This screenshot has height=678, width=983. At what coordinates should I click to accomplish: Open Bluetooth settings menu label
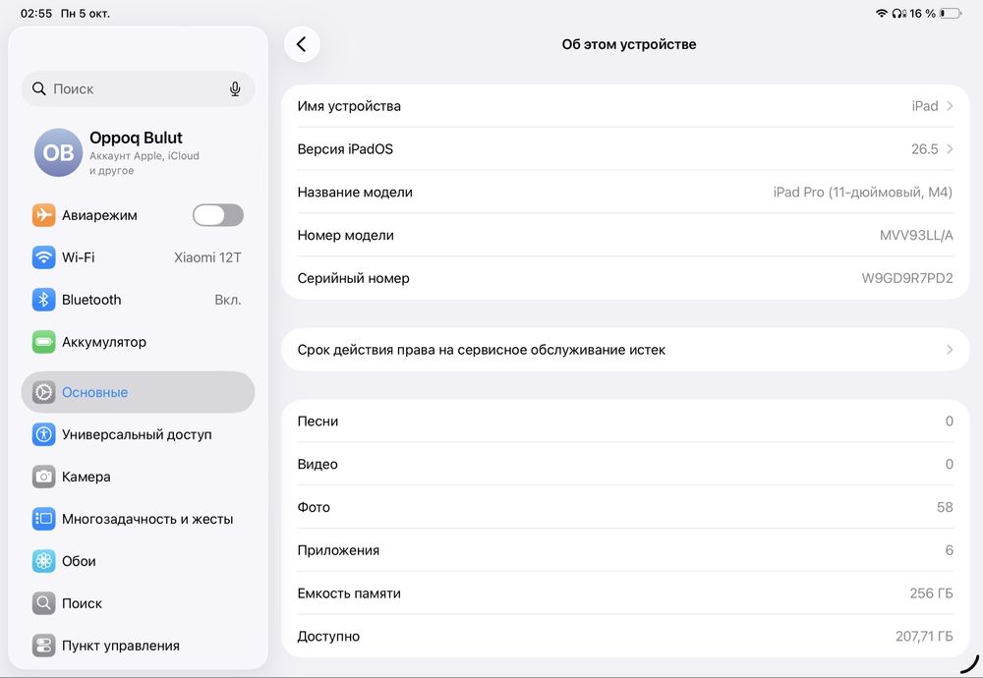coord(91,300)
